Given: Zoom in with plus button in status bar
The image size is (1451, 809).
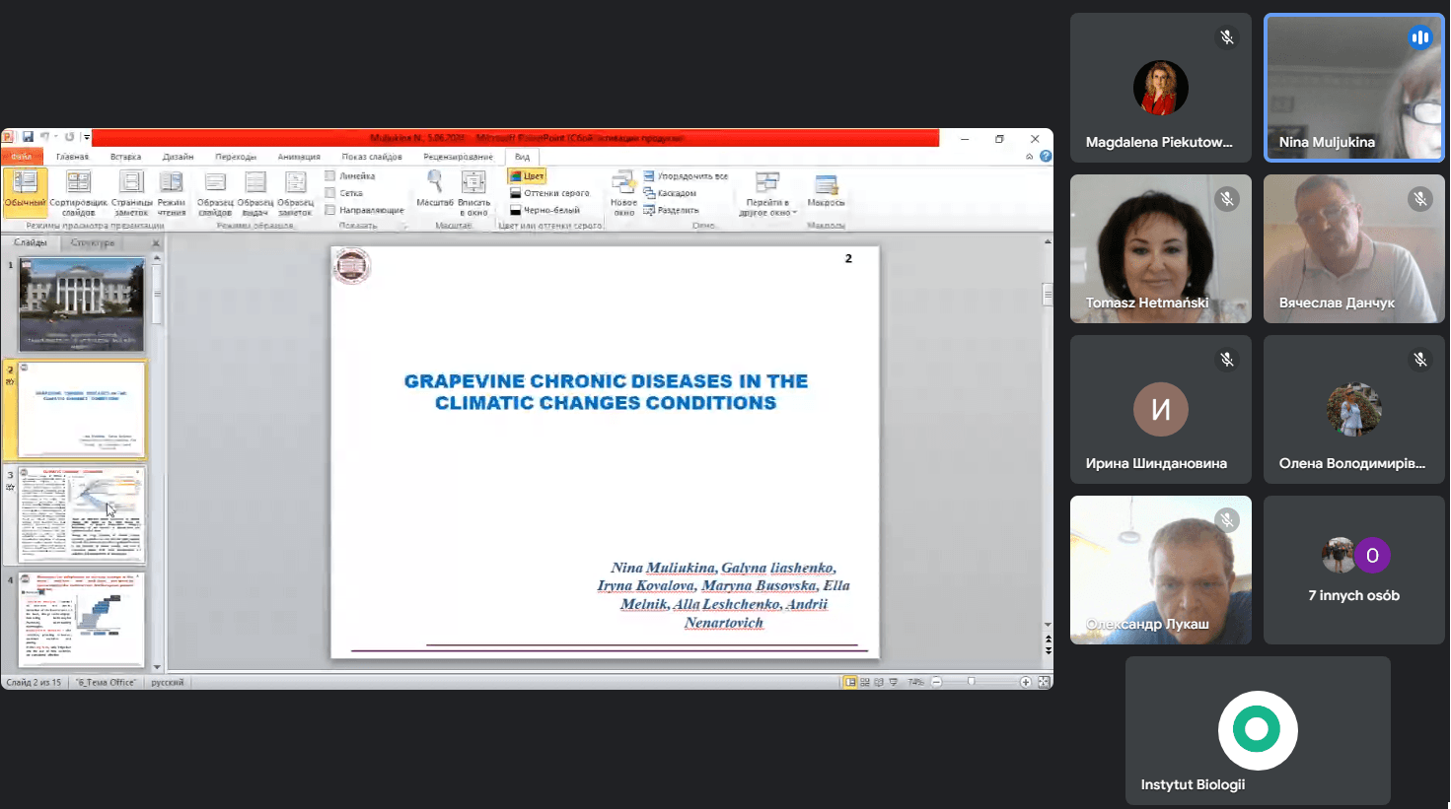Looking at the screenshot, I should pos(1026,682).
